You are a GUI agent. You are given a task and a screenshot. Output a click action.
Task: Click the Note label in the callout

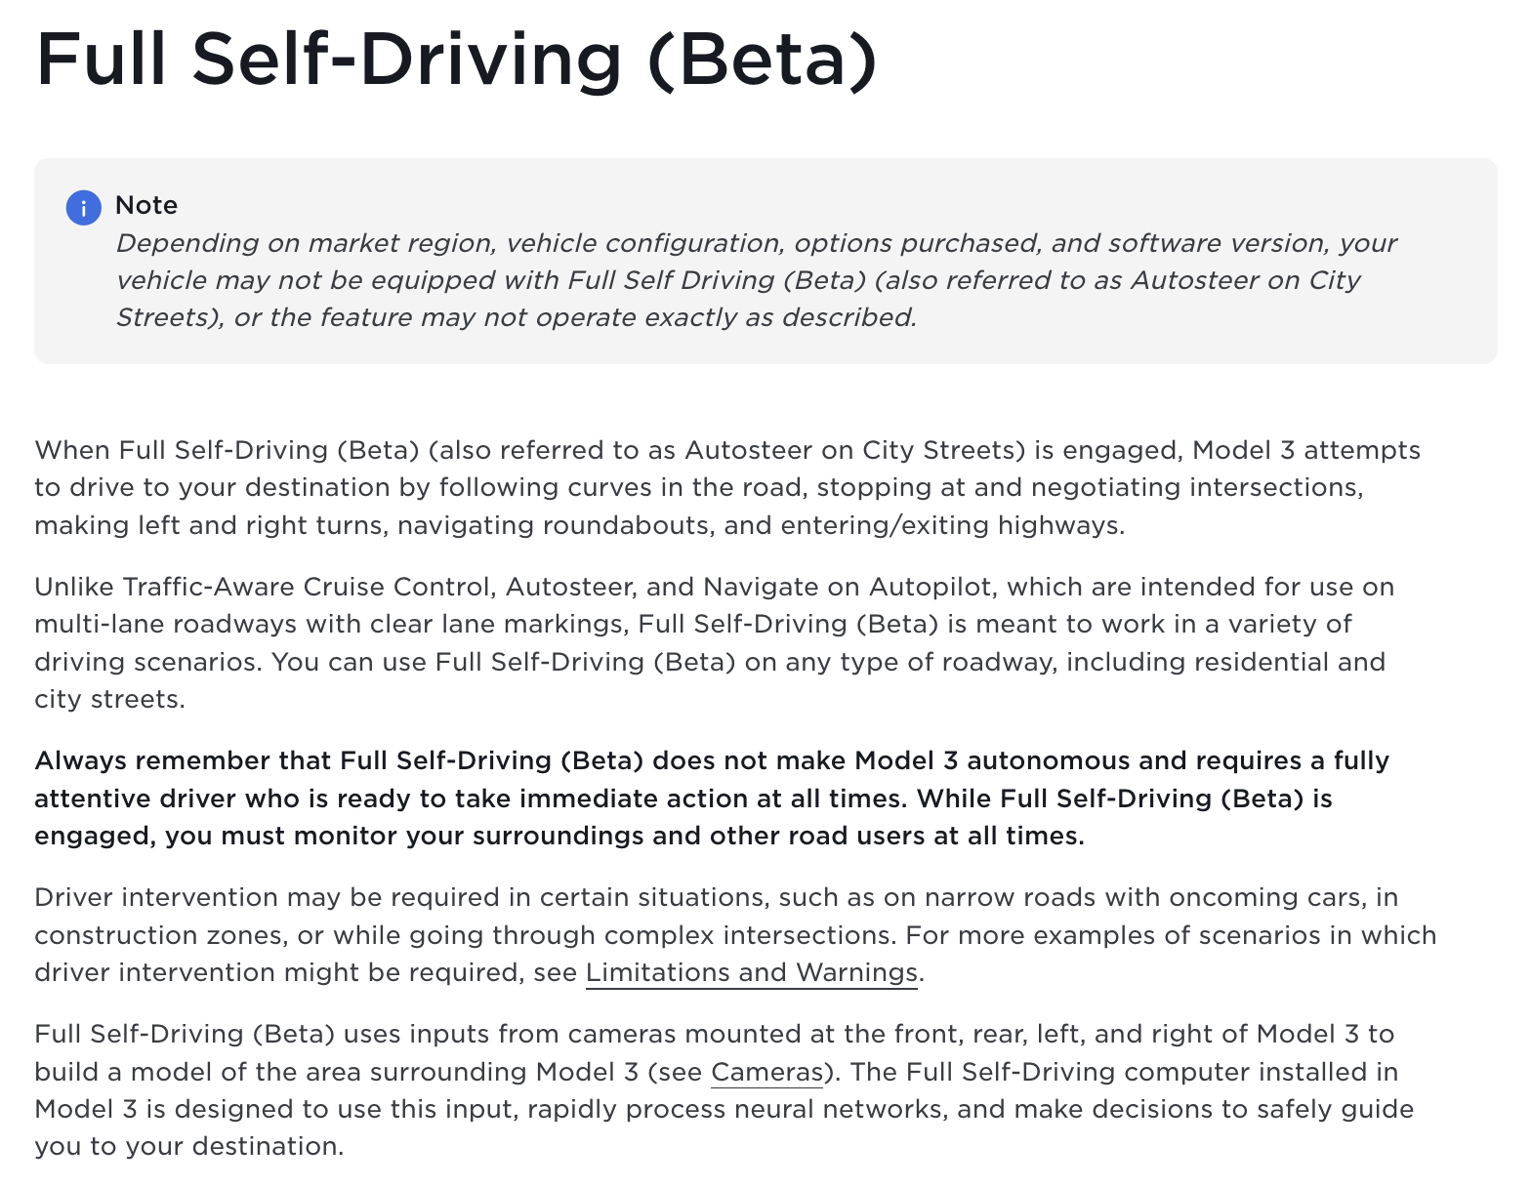click(x=146, y=205)
